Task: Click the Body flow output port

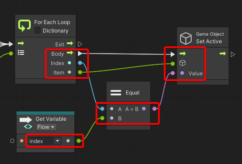Action: coord(80,53)
